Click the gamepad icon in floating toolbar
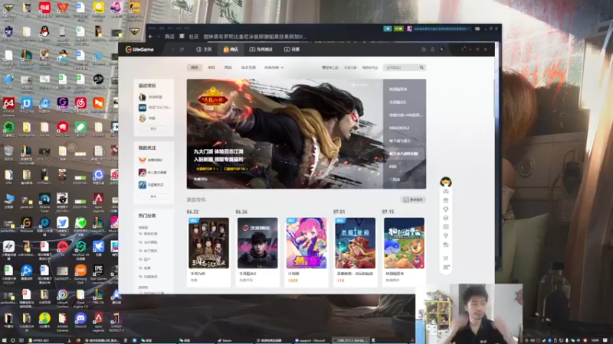This screenshot has height=344, width=613. [x=446, y=192]
